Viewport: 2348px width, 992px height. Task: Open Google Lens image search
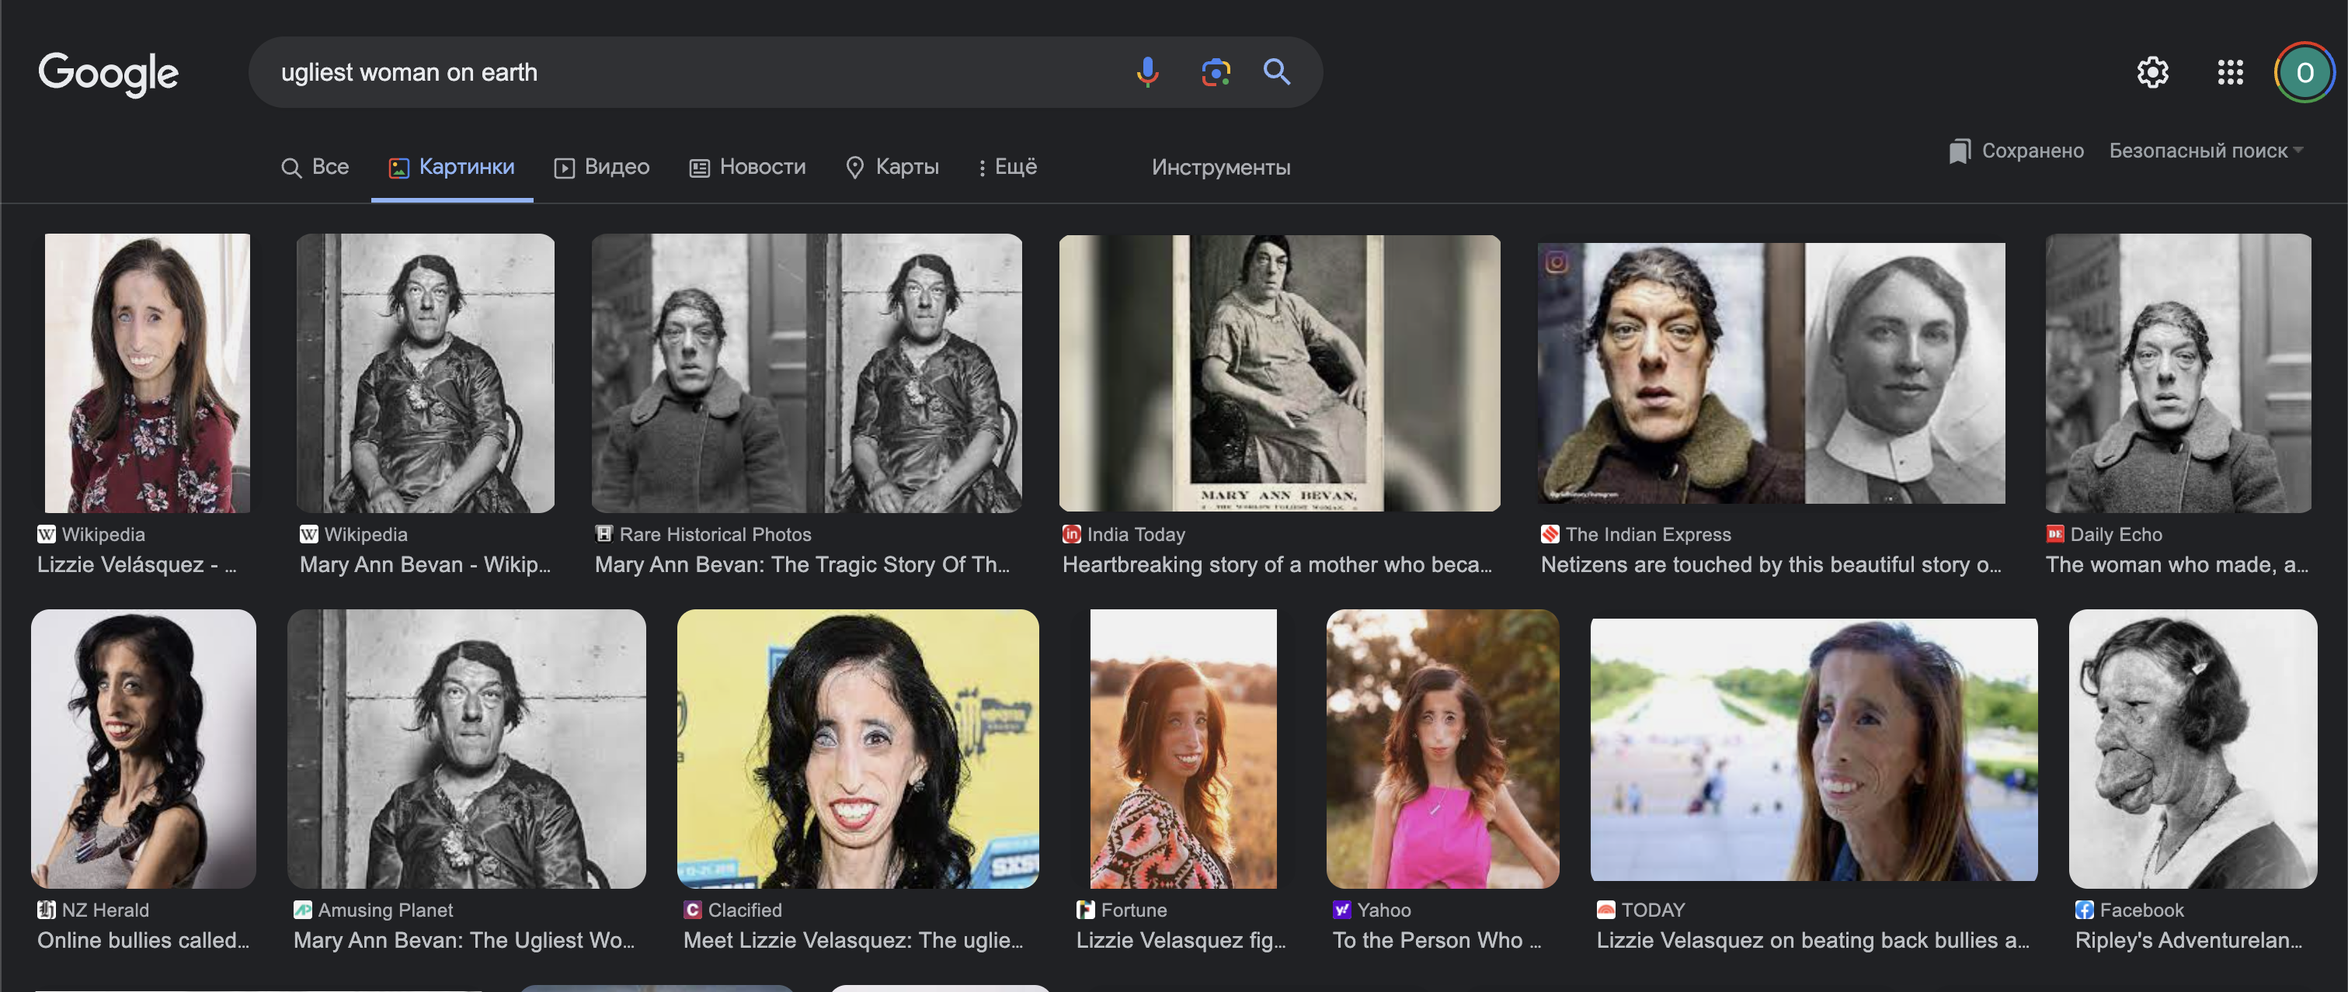click(1215, 72)
